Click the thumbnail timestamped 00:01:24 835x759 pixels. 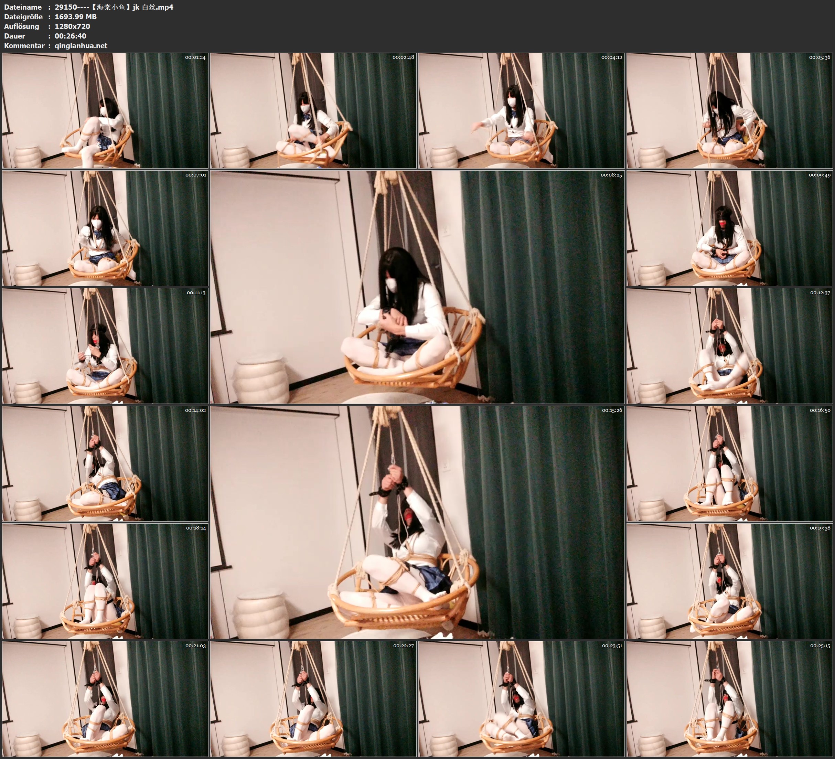click(105, 110)
